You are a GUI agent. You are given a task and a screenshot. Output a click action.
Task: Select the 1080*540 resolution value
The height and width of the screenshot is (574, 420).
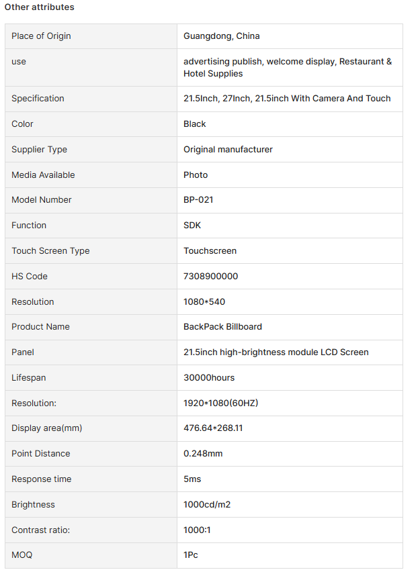click(204, 301)
